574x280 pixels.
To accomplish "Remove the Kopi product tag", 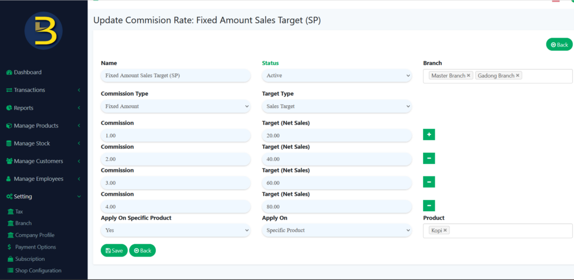I will (x=445, y=230).
